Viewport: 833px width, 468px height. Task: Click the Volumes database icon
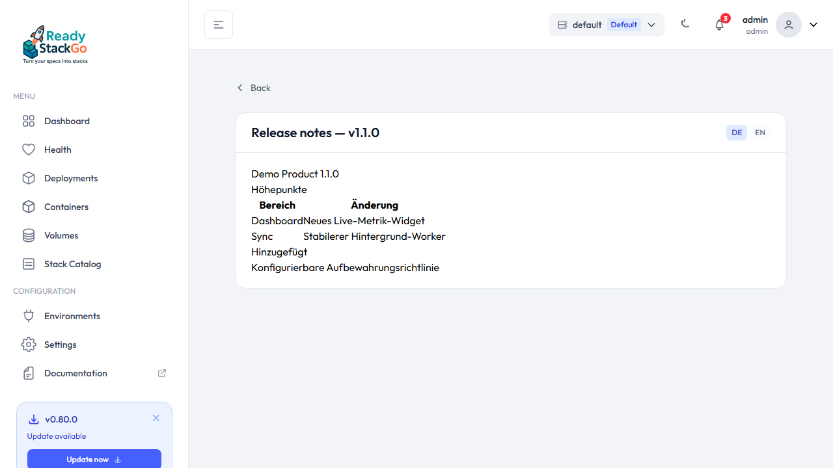29,235
